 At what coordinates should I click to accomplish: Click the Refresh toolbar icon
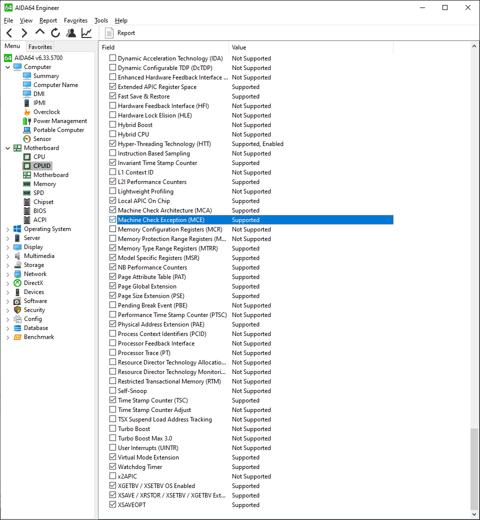(x=55, y=33)
